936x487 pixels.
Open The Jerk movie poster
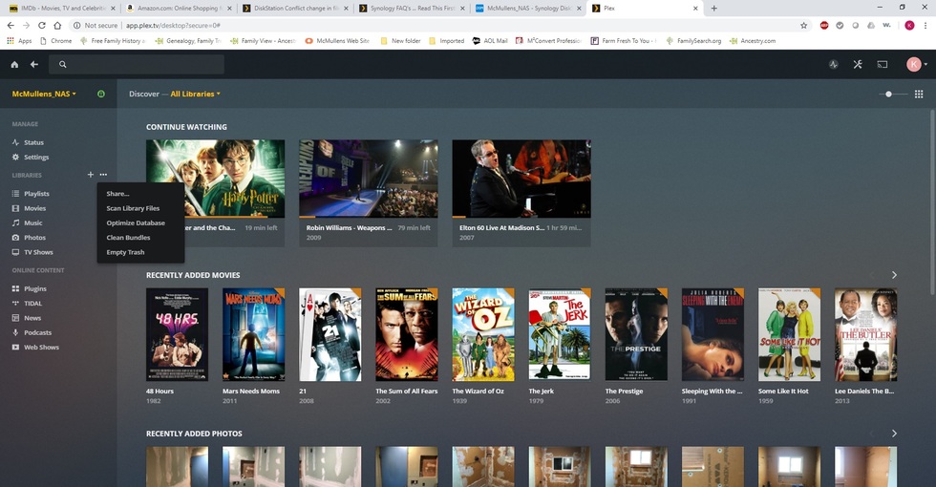pos(560,334)
